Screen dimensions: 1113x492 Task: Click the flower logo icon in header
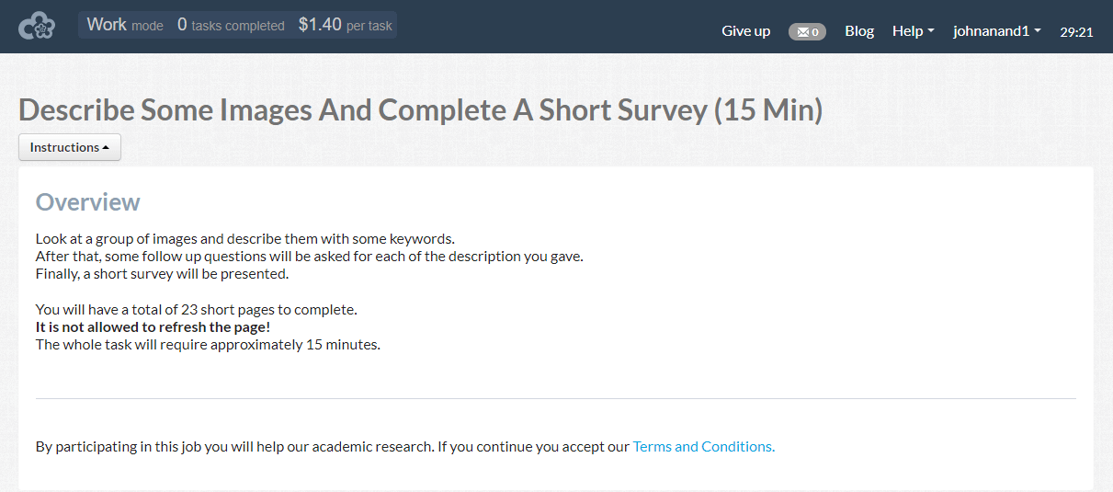pos(37,26)
